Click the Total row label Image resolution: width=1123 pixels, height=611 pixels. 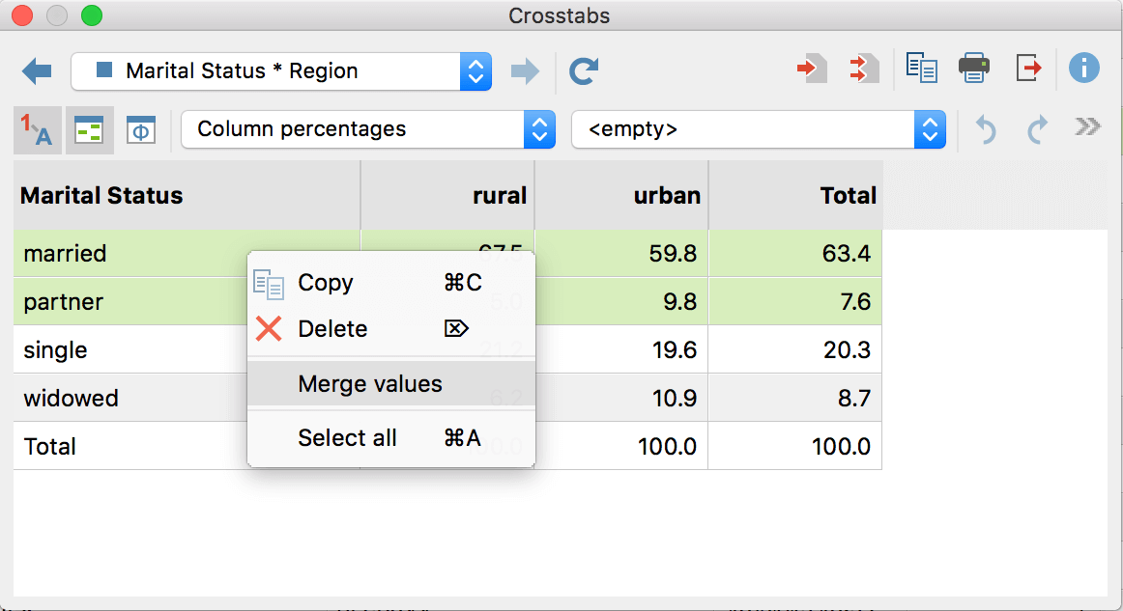tap(49, 447)
